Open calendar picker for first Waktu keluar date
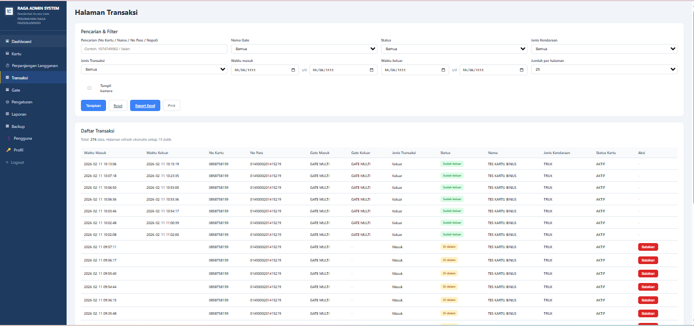The image size is (694, 326). (443, 70)
